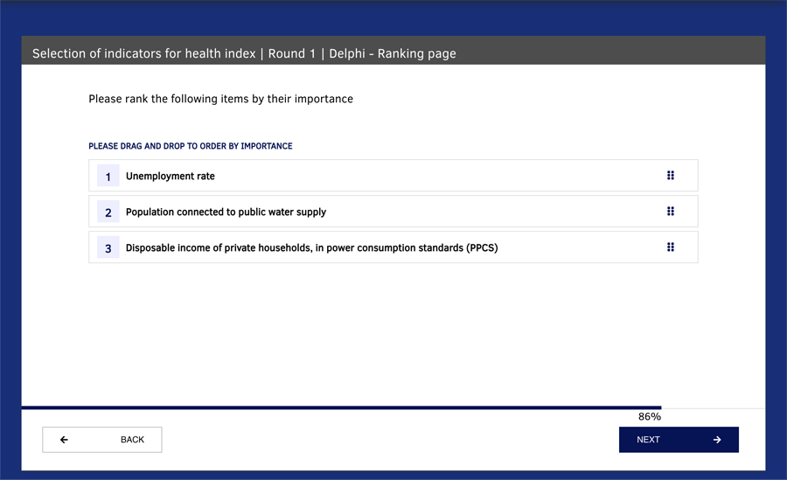Viewport: 787px width, 480px height.
Task: Click the drag handle for Unemployment rate
Action: pos(670,175)
